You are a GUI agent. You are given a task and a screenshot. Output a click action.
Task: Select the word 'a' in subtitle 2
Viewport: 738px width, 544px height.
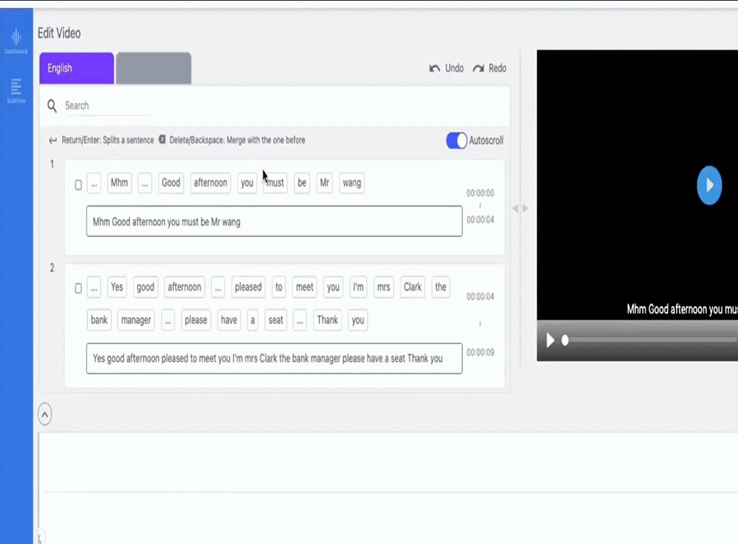253,320
